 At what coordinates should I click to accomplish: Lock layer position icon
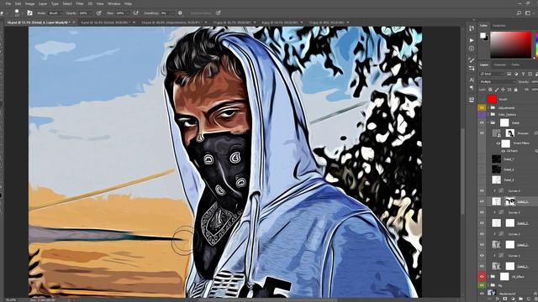503,90
